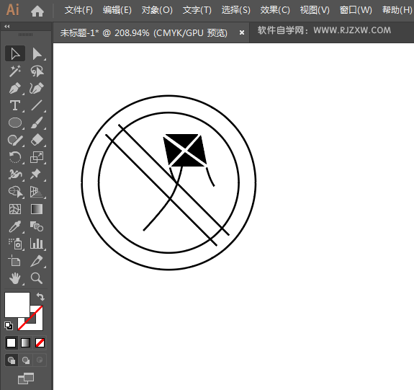The height and width of the screenshot is (390, 414).
Task: Collapse the toolbar with double arrows
Action: click(x=7, y=27)
